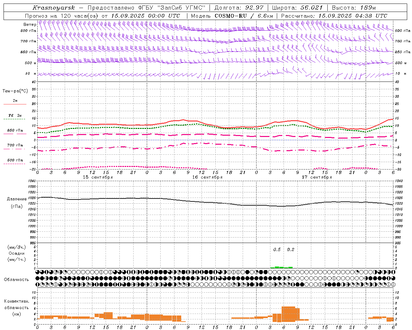Click the '17 сентября' date label

coord(317,177)
